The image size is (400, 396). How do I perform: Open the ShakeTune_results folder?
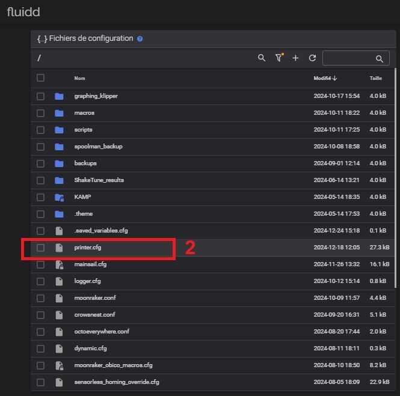[99, 180]
